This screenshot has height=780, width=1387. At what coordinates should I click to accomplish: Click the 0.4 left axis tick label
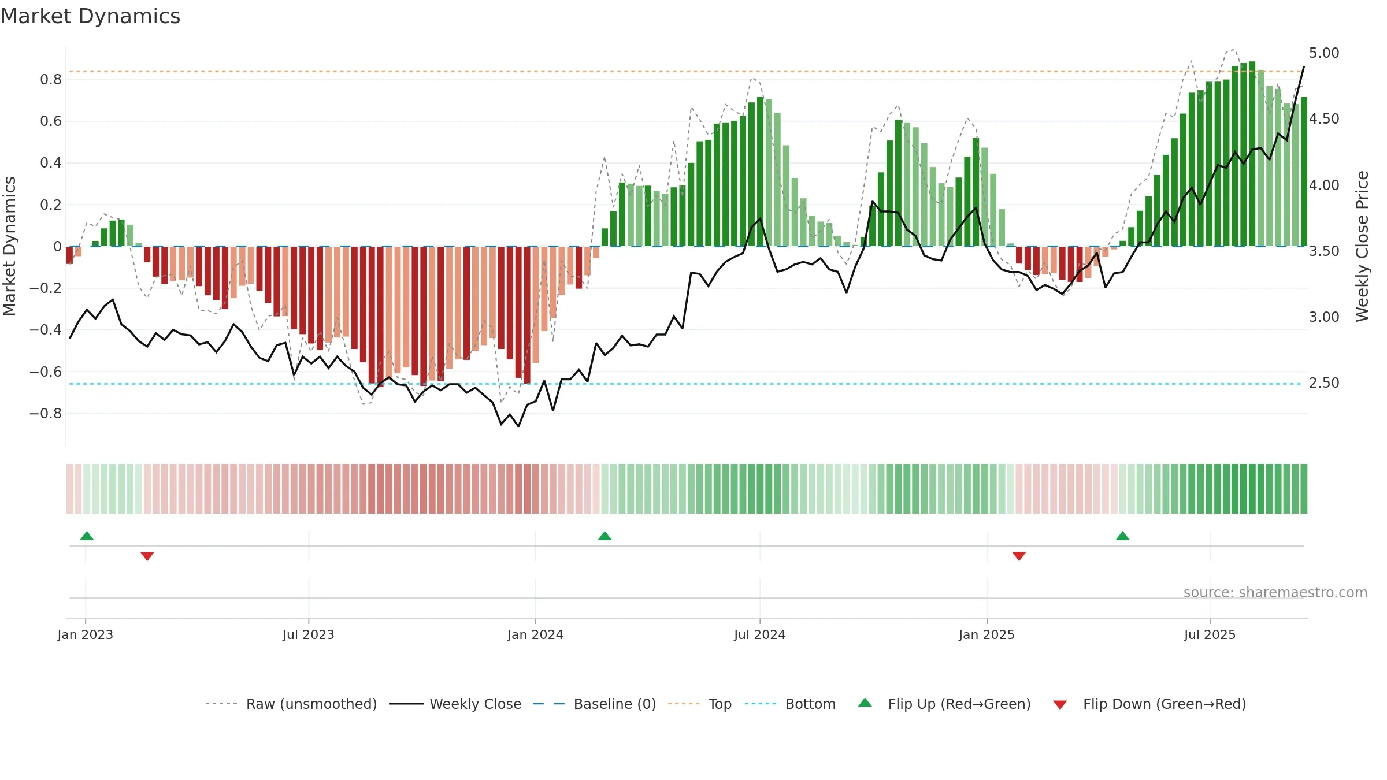pyautogui.click(x=51, y=163)
